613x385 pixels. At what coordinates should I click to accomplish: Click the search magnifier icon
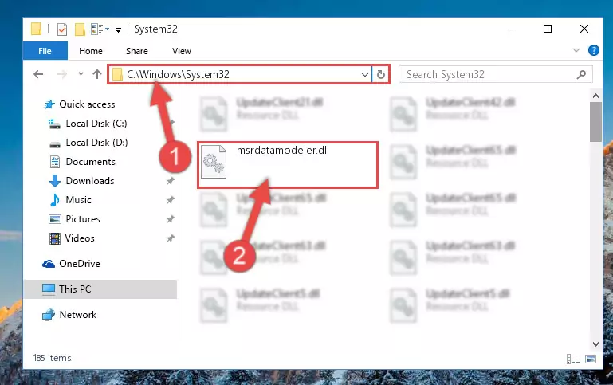point(581,74)
